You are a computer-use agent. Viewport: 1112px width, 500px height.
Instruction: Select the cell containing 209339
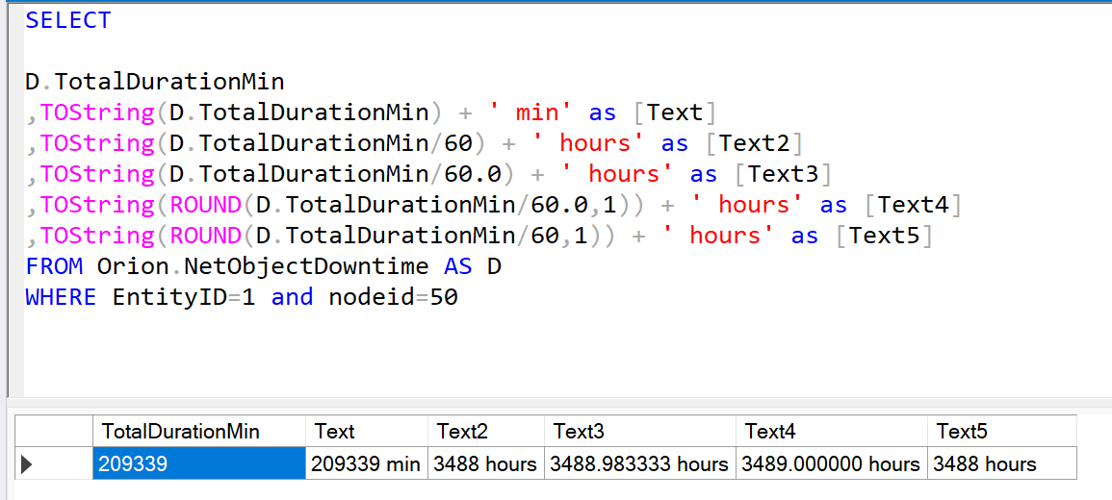point(199,463)
